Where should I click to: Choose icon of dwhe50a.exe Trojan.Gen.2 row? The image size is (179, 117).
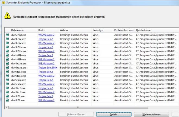pos(7,80)
